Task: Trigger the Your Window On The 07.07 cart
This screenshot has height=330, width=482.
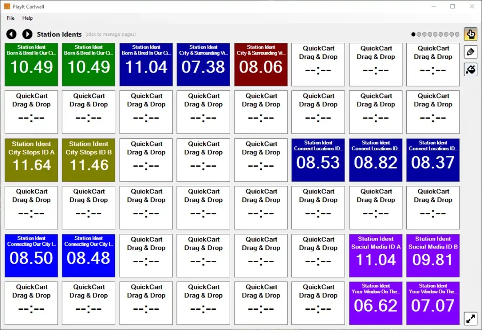Action: click(433, 303)
